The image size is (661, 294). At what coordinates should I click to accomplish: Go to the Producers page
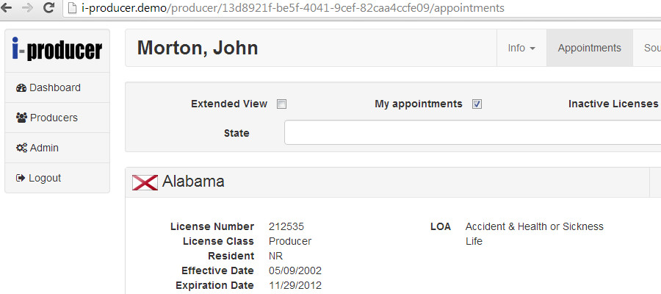(54, 118)
